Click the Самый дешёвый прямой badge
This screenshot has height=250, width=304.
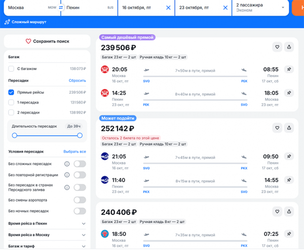tap(127, 38)
